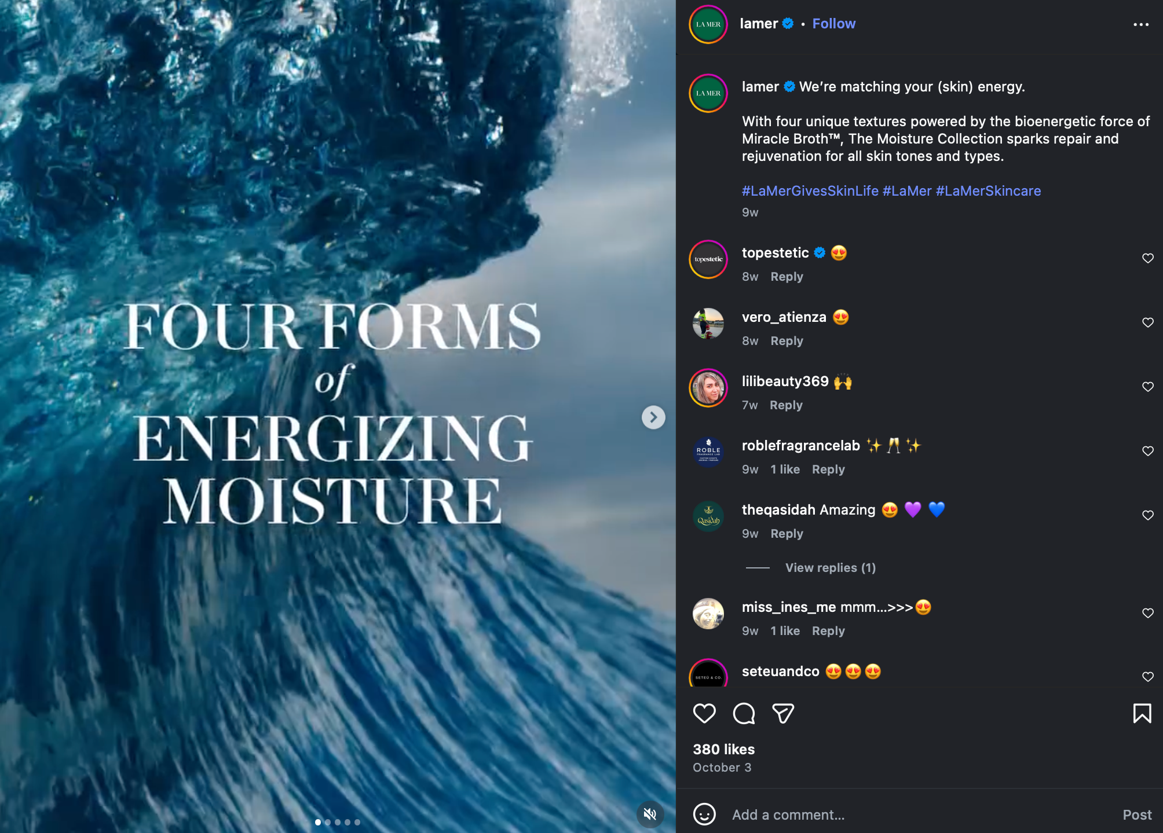Open the #LaMerGivesSkinLife hashtag

point(810,191)
